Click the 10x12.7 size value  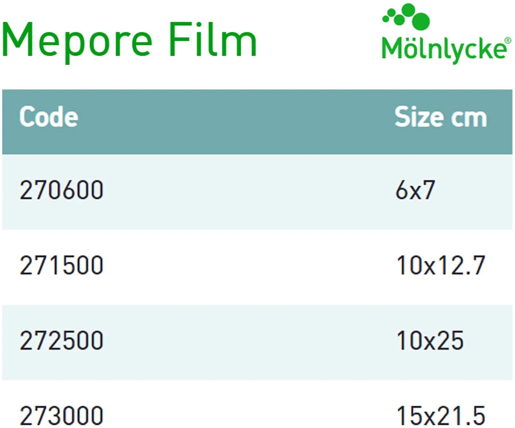coord(440,265)
